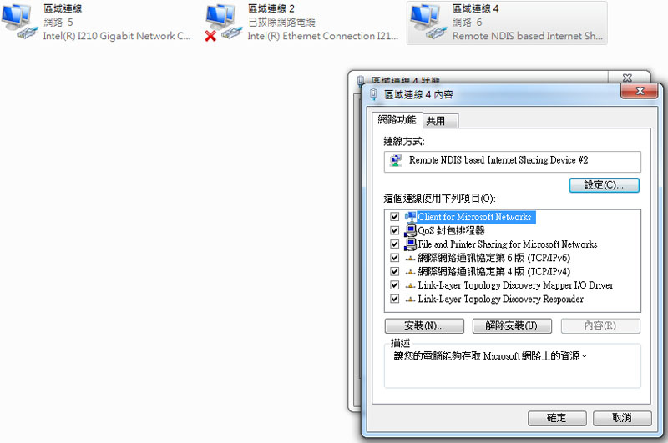Click the QoS 封包排程器 item icon

pos(410,230)
